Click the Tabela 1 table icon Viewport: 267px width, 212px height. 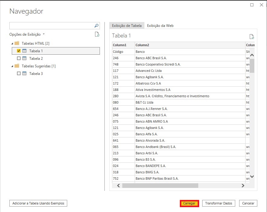click(24, 51)
